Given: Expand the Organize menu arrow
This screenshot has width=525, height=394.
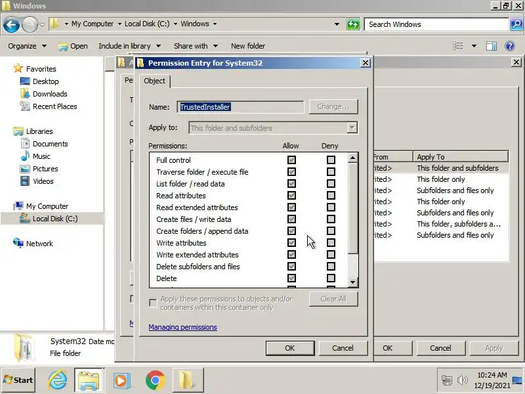Looking at the screenshot, I should [44, 46].
